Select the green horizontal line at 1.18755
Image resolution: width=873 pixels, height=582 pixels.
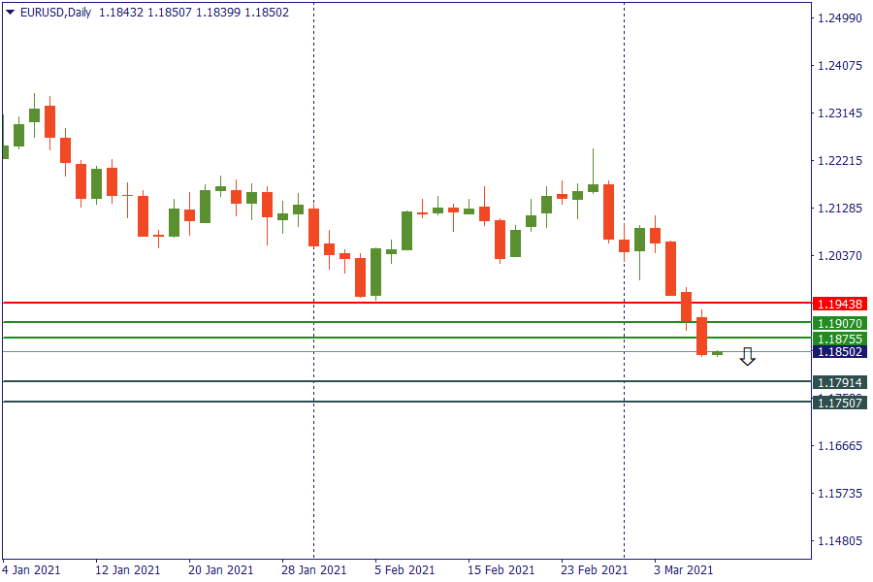tap(407, 338)
